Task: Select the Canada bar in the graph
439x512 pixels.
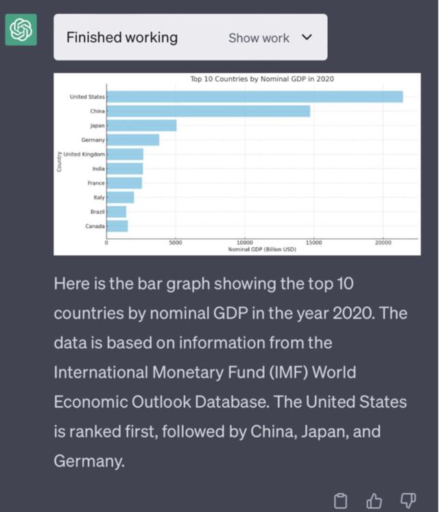Action: tap(117, 226)
